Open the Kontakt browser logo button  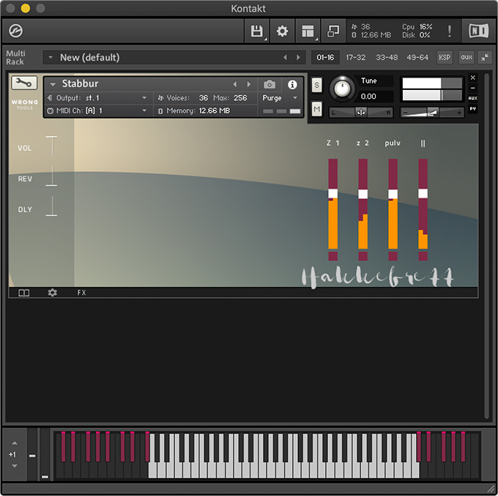[15, 31]
